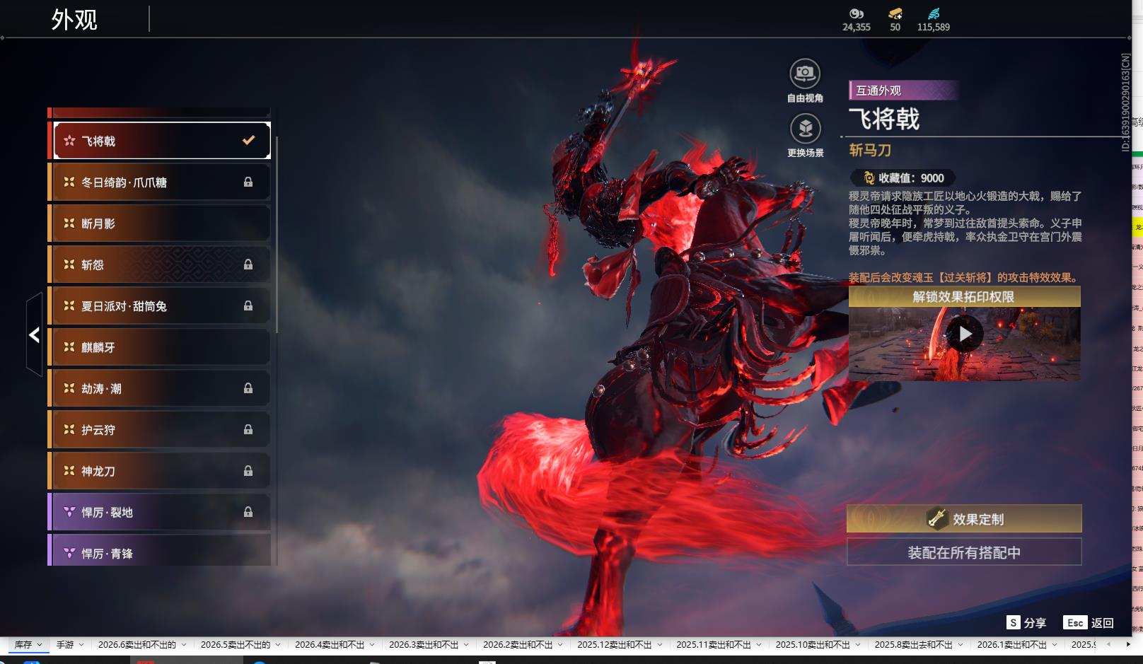Click the collection value icon next to 收藏值
The width and height of the screenshot is (1143, 664).
[869, 178]
